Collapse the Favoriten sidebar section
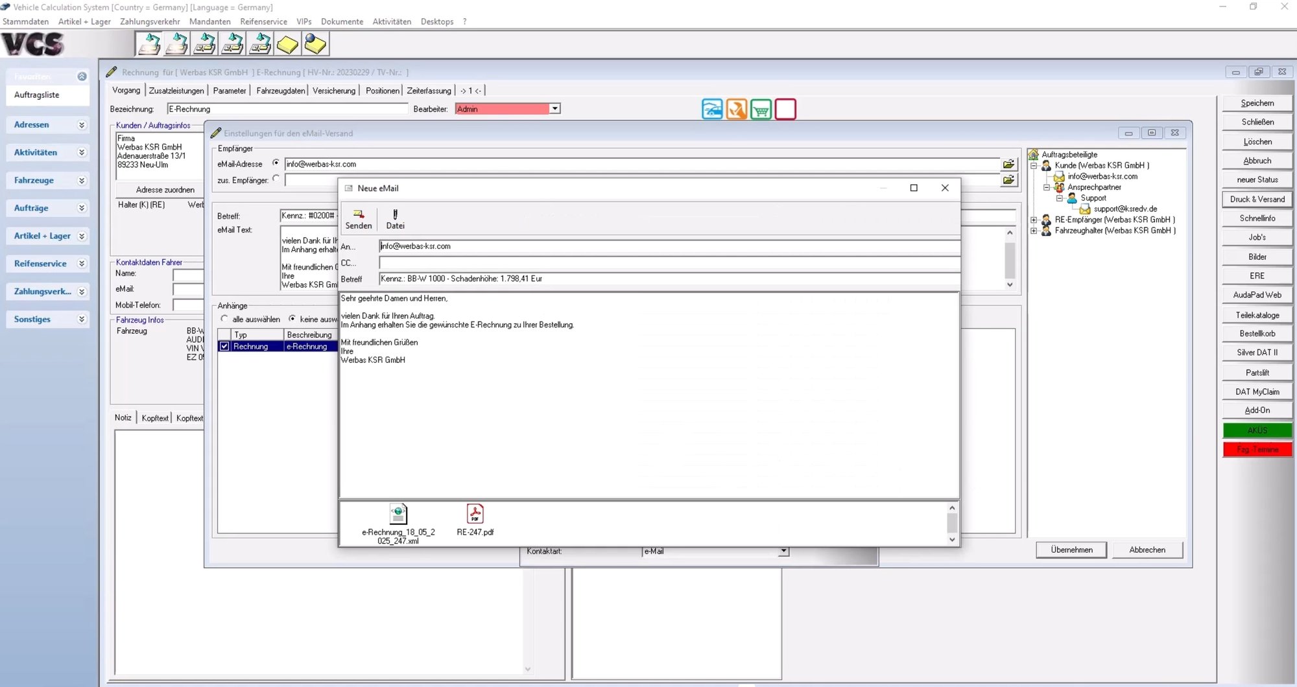1297x687 pixels. 82,76
